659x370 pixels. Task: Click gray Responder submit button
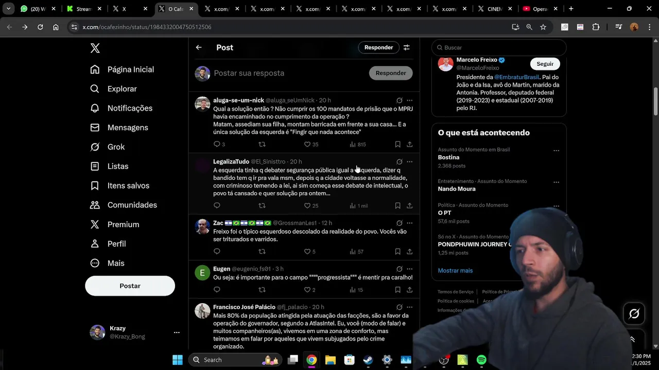pyautogui.click(x=391, y=73)
